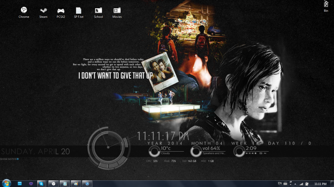Image resolution: width=334 pixels, height=187 pixels.
Task: Open the network signal tray icon
Action: coord(301,183)
